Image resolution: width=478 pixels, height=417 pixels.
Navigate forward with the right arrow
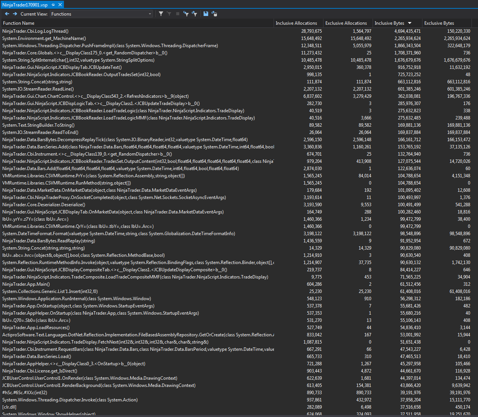point(15,14)
